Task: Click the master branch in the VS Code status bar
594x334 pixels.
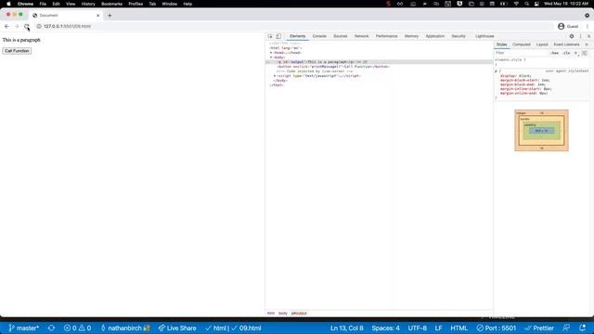Action: click(23, 328)
